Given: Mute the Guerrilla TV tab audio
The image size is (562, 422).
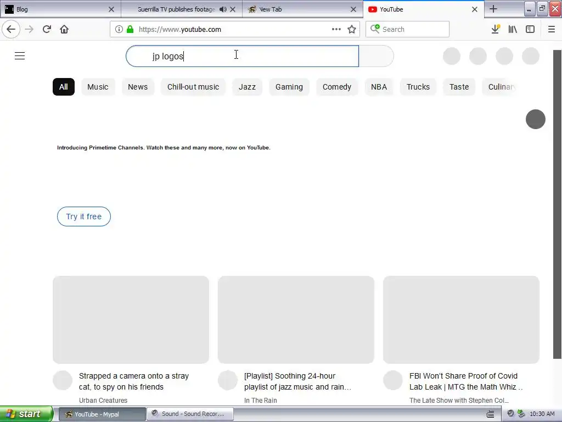Looking at the screenshot, I should (x=223, y=9).
